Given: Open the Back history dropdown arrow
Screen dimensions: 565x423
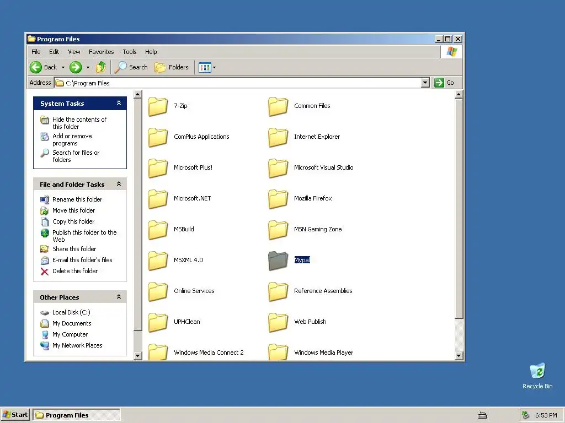Looking at the screenshot, I should point(63,67).
